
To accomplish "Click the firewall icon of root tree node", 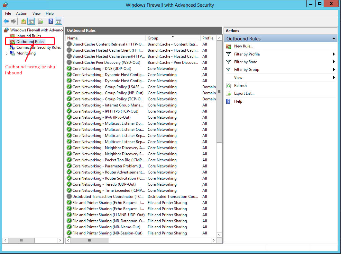I will tap(6, 30).
